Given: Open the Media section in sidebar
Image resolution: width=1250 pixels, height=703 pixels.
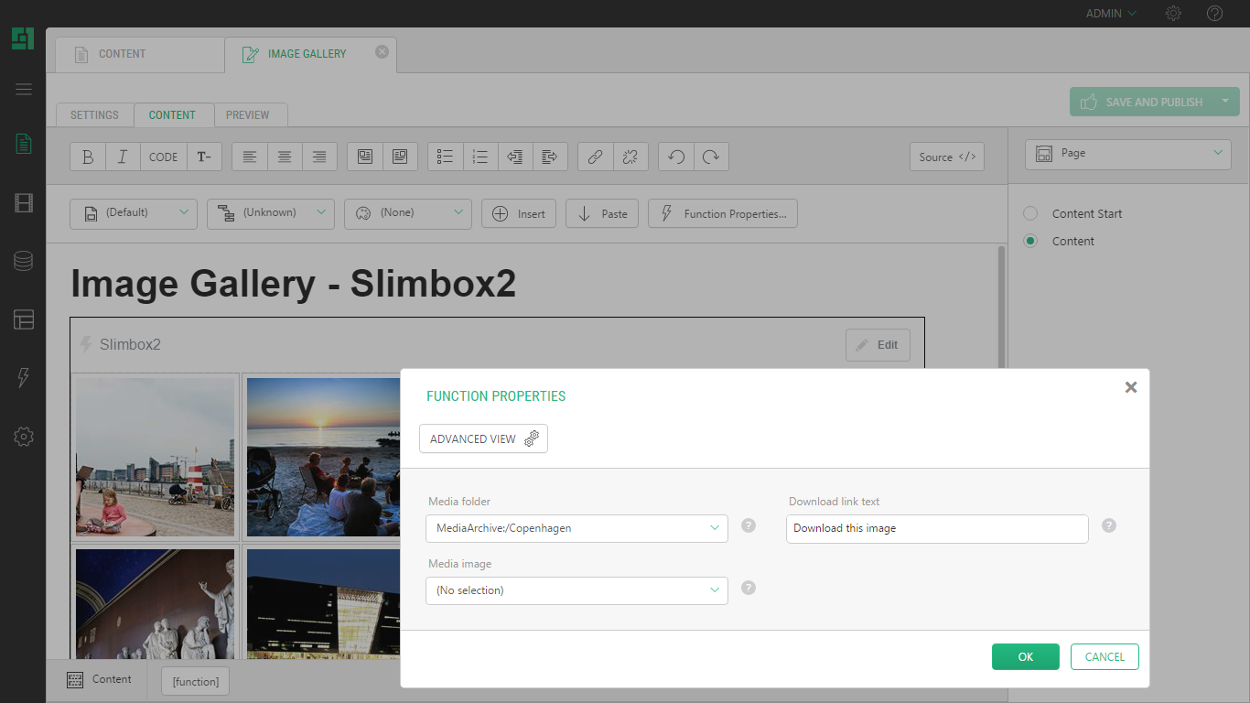Looking at the screenshot, I should (x=24, y=202).
